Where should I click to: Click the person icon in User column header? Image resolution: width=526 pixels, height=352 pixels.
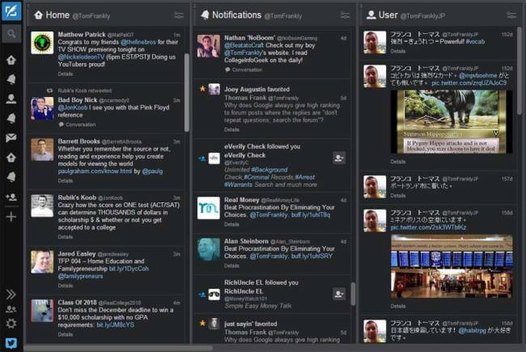coord(371,15)
